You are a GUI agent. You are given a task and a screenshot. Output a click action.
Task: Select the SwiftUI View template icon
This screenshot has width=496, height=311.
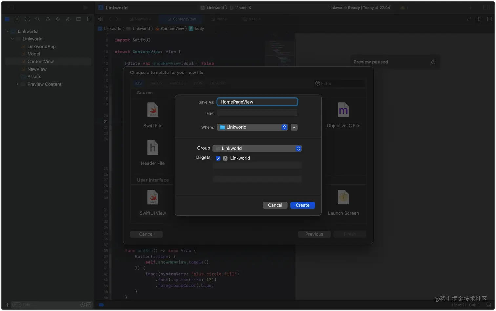pos(153,197)
